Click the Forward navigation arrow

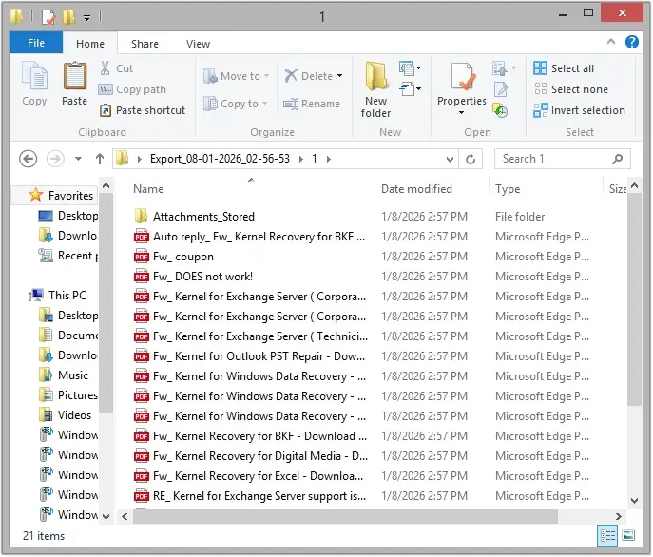click(x=55, y=159)
